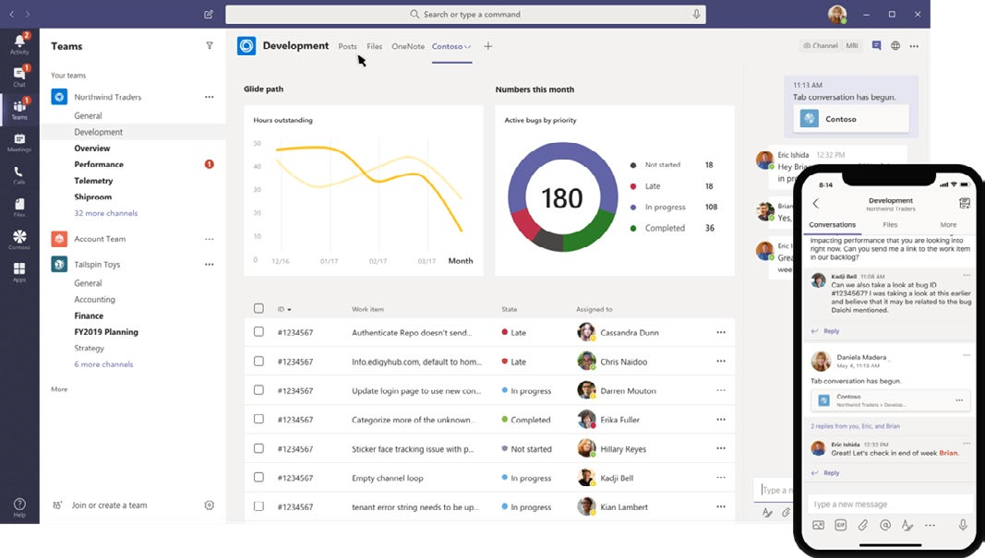This screenshot has height=558, width=985.
Task: Open the Contoso tab dropdown chevron
Action: pyautogui.click(x=467, y=46)
